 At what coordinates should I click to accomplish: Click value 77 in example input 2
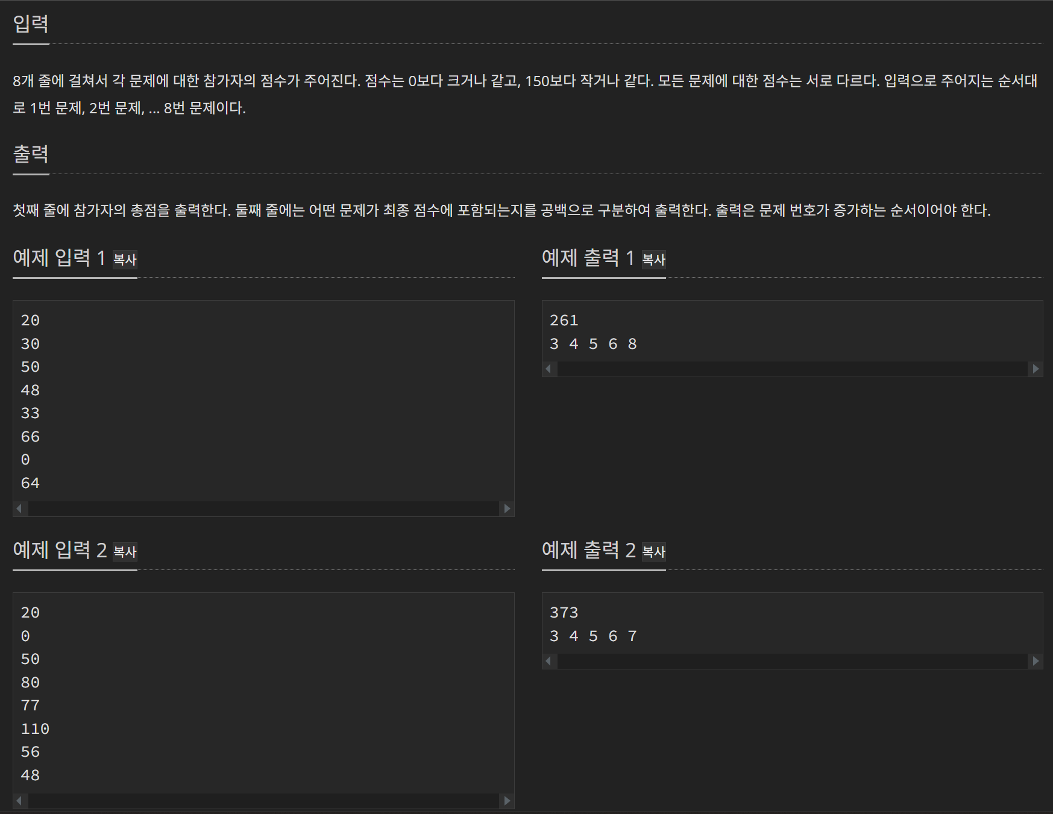point(30,706)
